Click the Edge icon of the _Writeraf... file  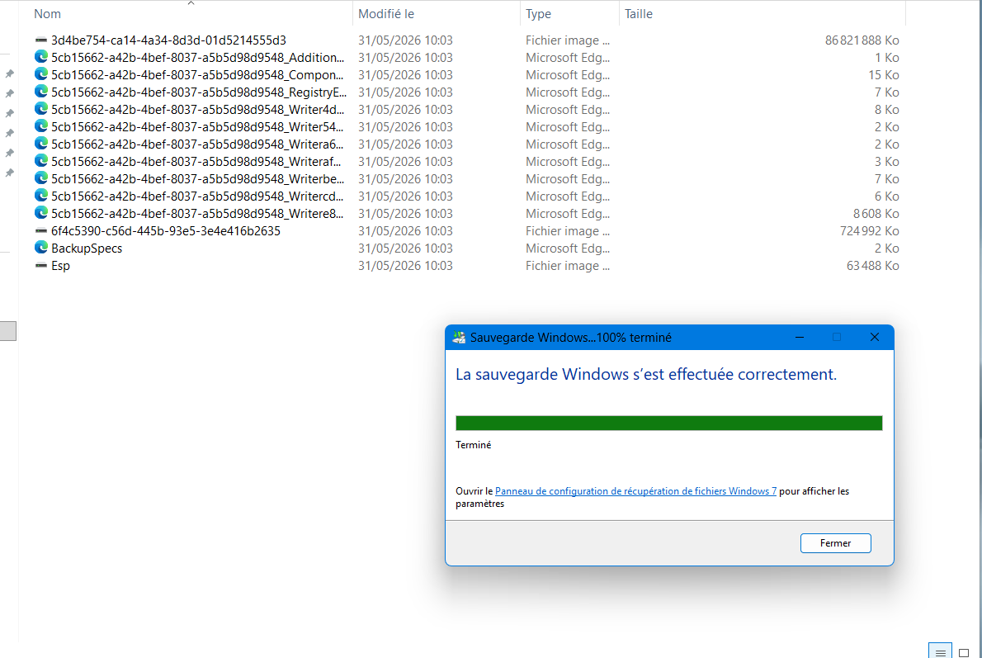[x=41, y=161]
